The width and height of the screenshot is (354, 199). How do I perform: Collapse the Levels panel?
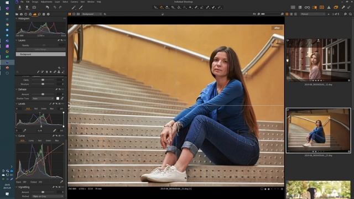(x=17, y=104)
